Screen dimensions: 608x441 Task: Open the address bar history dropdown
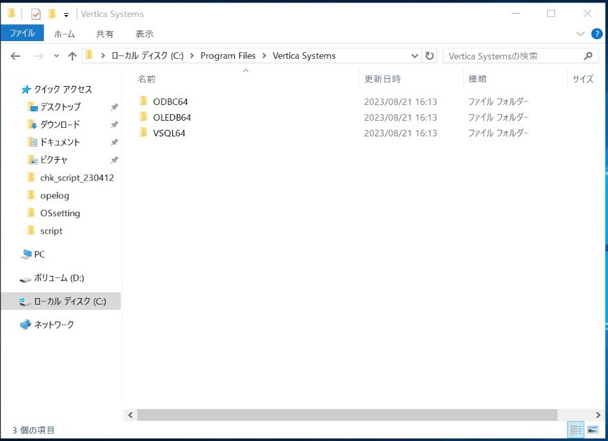coord(414,56)
